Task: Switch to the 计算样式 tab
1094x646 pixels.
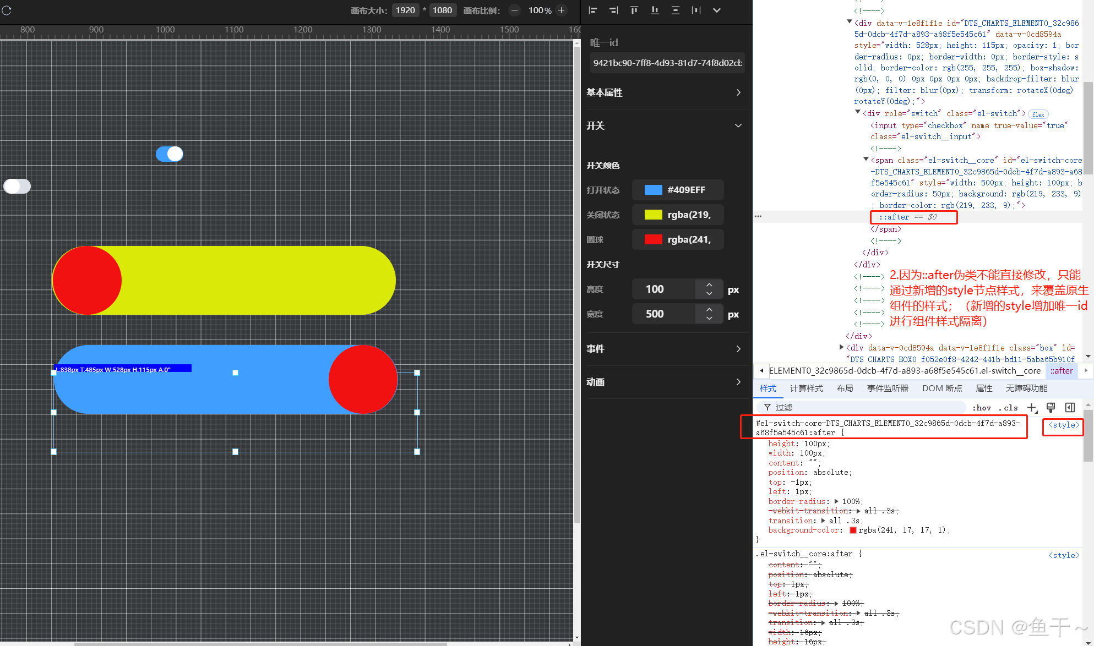Action: (807, 388)
